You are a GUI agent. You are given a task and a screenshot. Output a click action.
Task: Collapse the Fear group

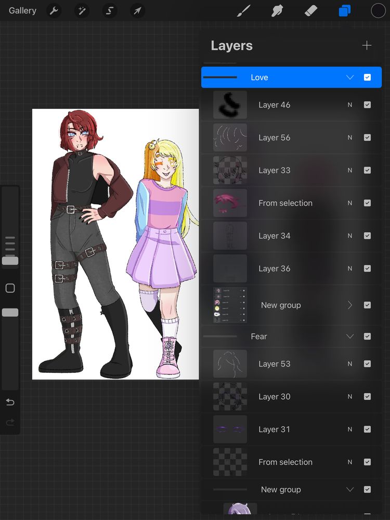[x=350, y=336]
